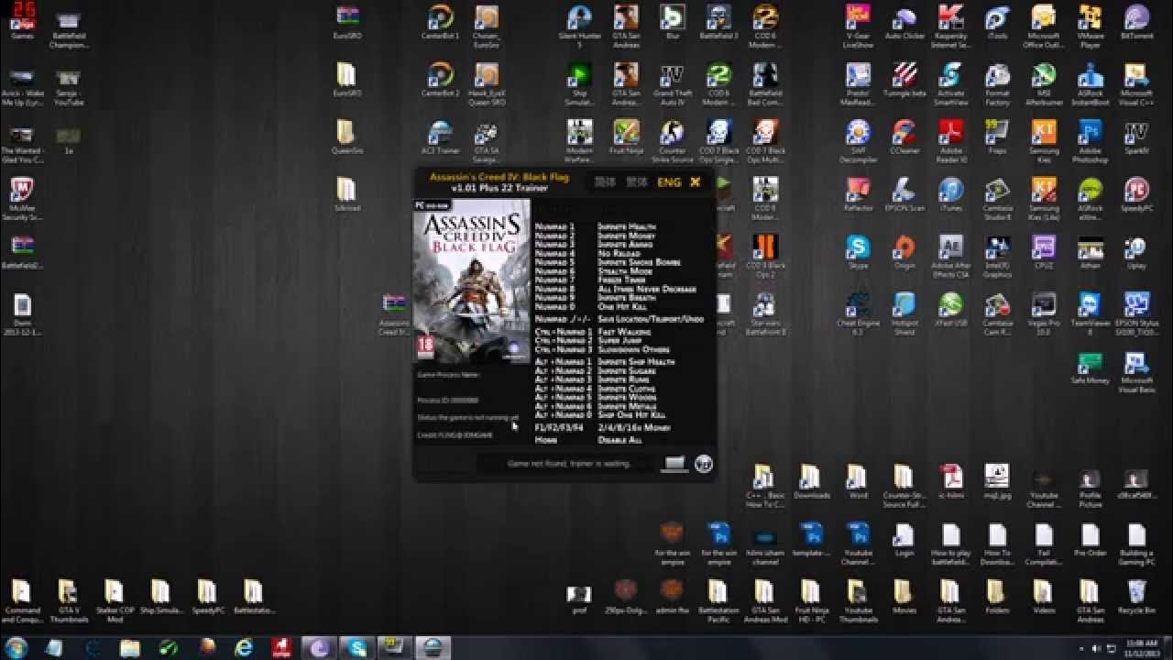The width and height of the screenshot is (1173, 660).
Task: Open the CCleaner desktop shortcut
Action: (904, 138)
